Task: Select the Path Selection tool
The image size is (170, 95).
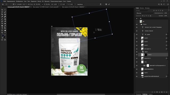Action: tap(5, 28)
